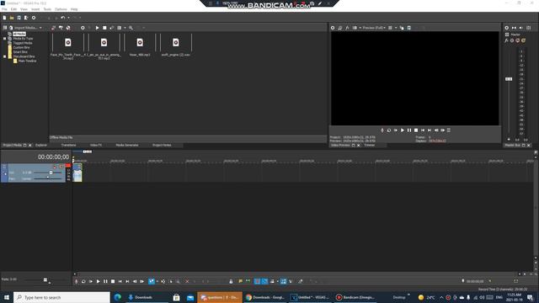Play the timeline from the transport bar
The image size is (539, 303).
coord(98,281)
